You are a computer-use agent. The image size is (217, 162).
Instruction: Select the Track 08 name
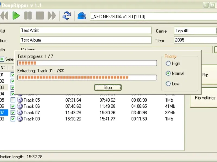[32, 119]
